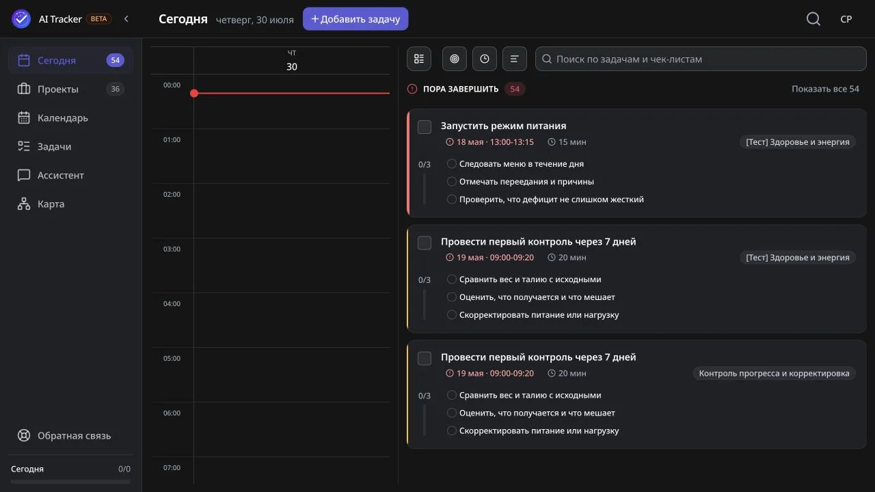Click the 54 badge next to Сегодня
Viewport: 875px width, 492px height.
(115, 60)
